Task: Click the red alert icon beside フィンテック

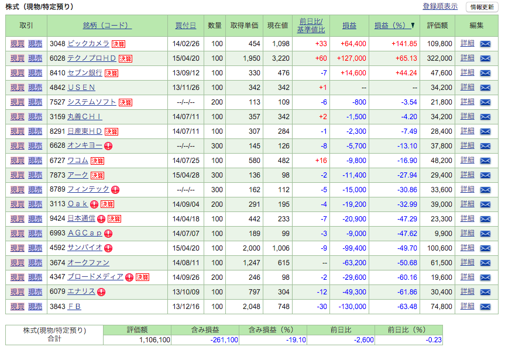Action: [115, 190]
